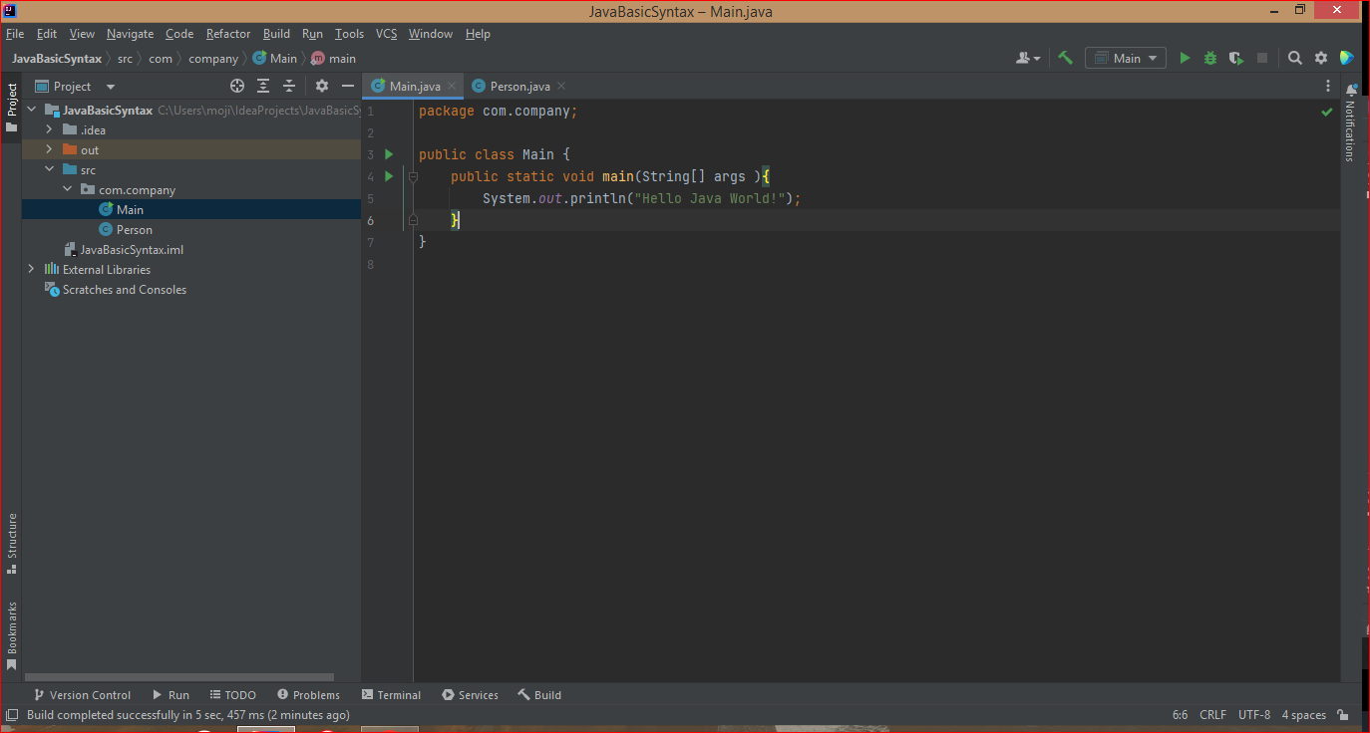Start debugging with the bug icon
This screenshot has height=733, width=1370.
pos(1210,58)
